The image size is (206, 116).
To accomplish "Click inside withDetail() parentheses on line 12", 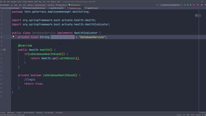I will pyautogui.click(x=77, y=58).
